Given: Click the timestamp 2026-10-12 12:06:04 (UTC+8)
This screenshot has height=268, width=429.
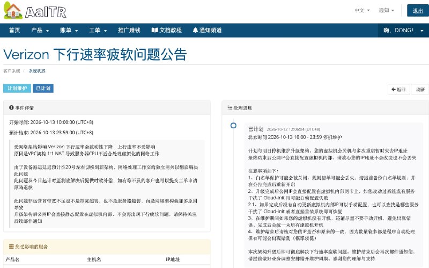Looking at the screenshot, I should [293, 129].
